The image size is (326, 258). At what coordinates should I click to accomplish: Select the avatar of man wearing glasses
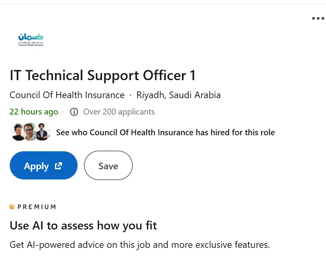(x=30, y=132)
